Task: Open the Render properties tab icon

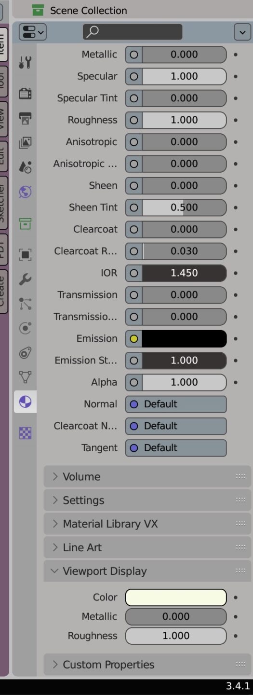Action: click(25, 93)
